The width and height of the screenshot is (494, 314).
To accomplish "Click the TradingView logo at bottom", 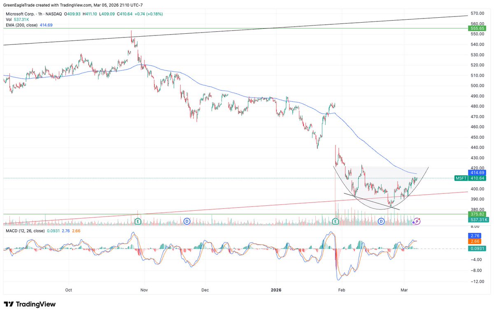I will tap(30, 304).
